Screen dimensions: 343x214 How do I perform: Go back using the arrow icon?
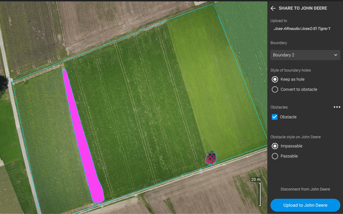(x=273, y=8)
